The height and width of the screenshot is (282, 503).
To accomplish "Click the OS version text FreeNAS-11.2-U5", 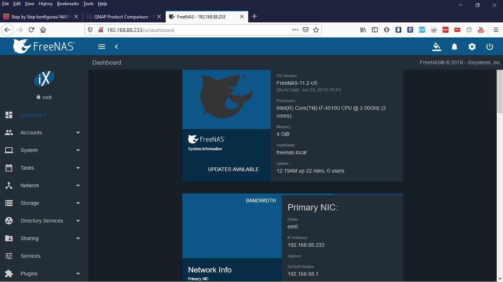I will click(x=297, y=83).
